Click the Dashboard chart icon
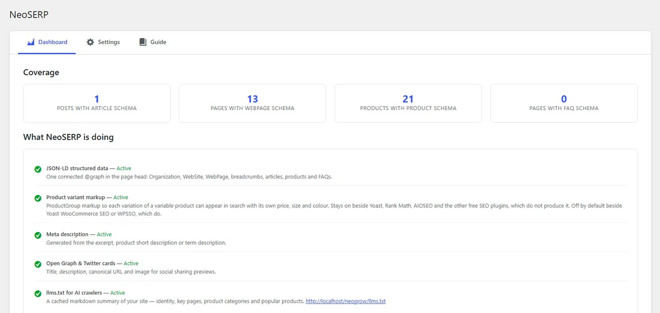 pos(30,42)
